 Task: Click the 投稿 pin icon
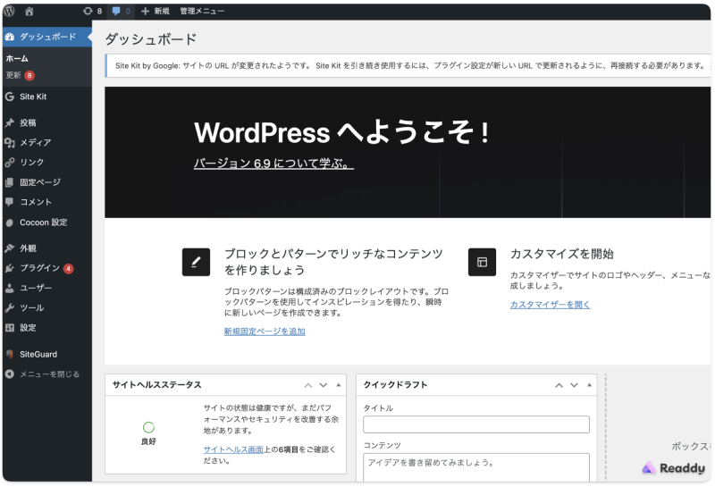(x=10, y=122)
